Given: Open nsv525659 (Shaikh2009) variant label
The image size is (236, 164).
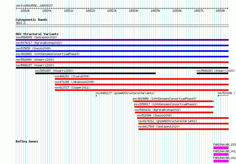Looking at the screenshot, I should click(33, 48).
